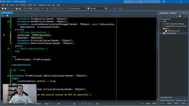The image size is (189, 106).
Task: Open the Tools menu
Action: 49,5
